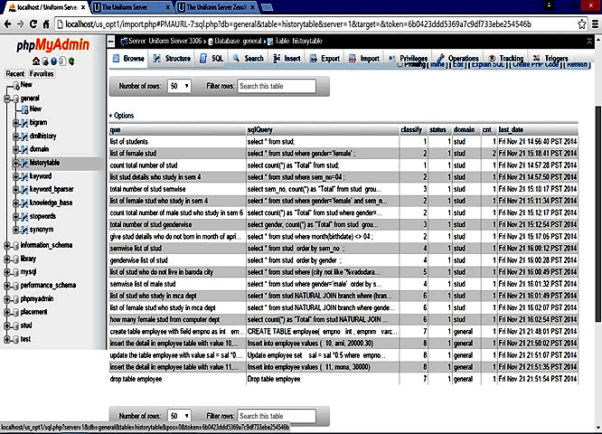Click the keyword table icon
Image resolution: width=602 pixels, height=434 pixels.
click(x=23, y=176)
